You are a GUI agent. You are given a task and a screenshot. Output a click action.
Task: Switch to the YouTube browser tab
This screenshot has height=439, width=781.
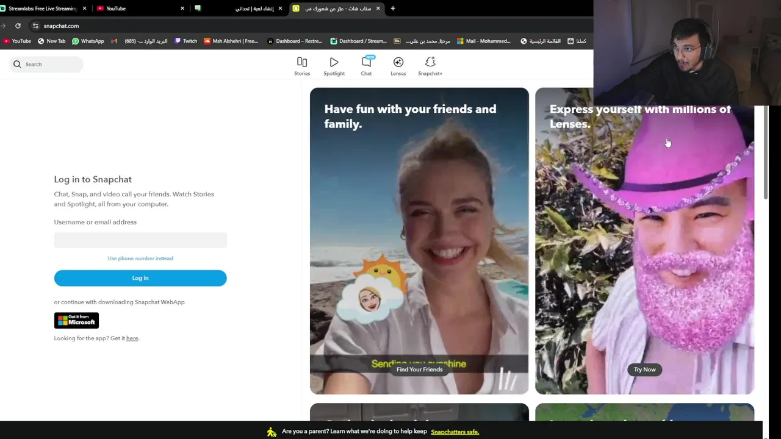pyautogui.click(x=139, y=9)
